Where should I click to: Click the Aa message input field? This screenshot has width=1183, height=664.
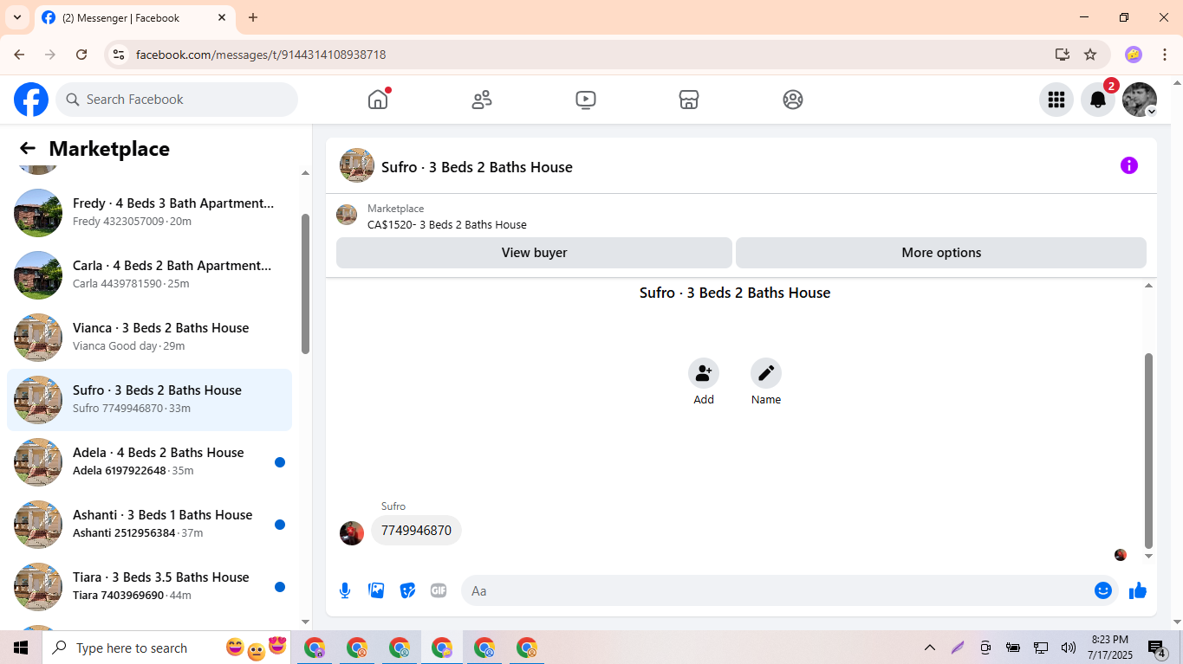point(776,590)
